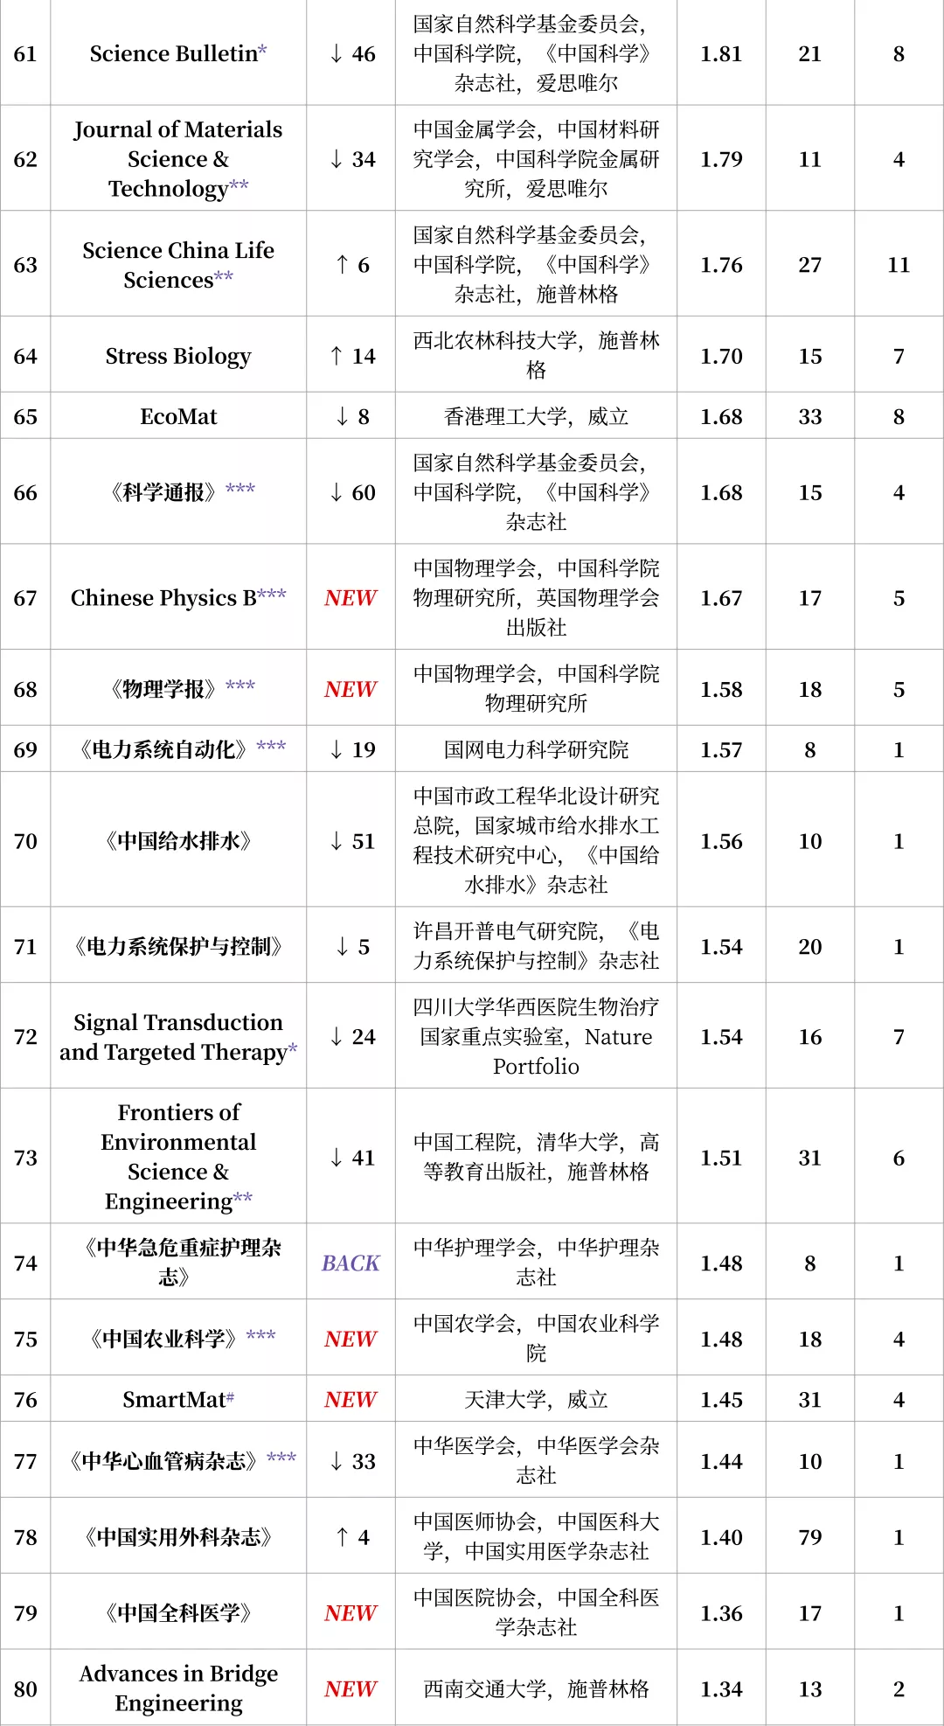
Task: Click the NEW label beside Chinese Physics B
Action: click(x=351, y=598)
